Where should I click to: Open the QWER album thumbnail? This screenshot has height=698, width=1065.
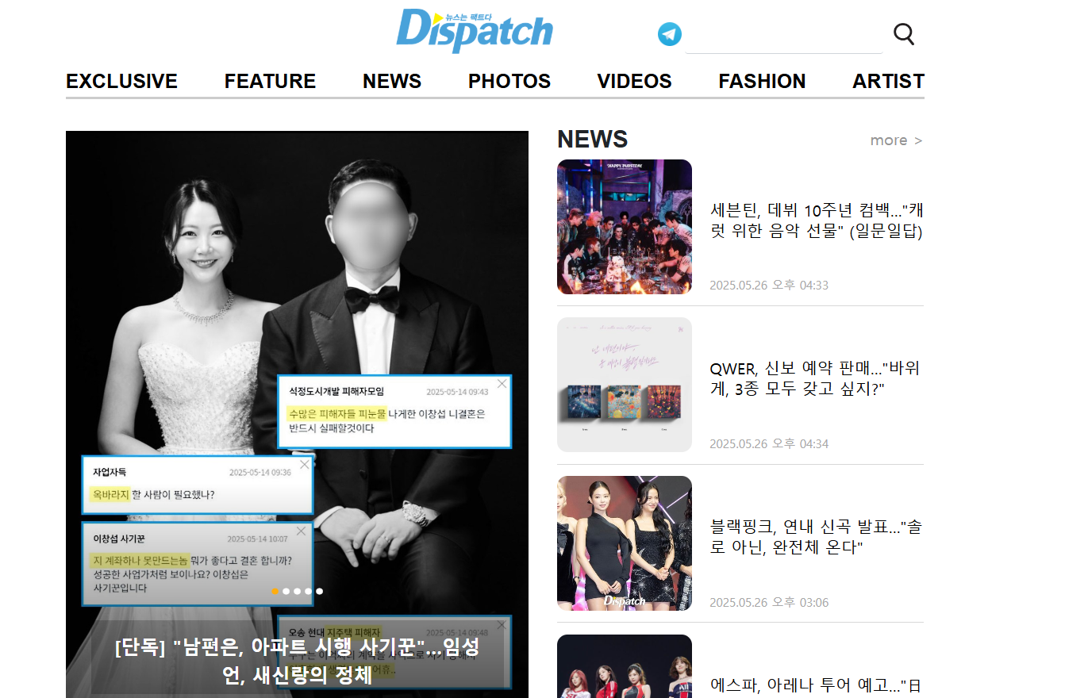point(625,385)
